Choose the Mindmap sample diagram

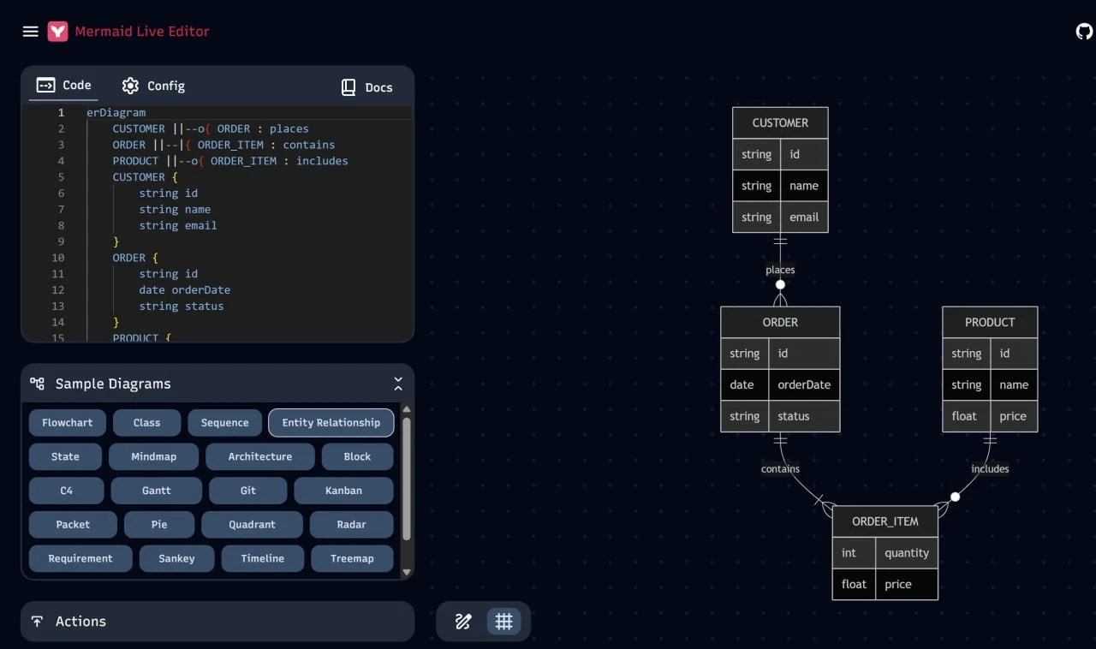click(153, 456)
